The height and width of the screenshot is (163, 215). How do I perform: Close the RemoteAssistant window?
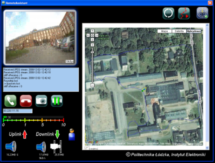[x=210, y=3]
